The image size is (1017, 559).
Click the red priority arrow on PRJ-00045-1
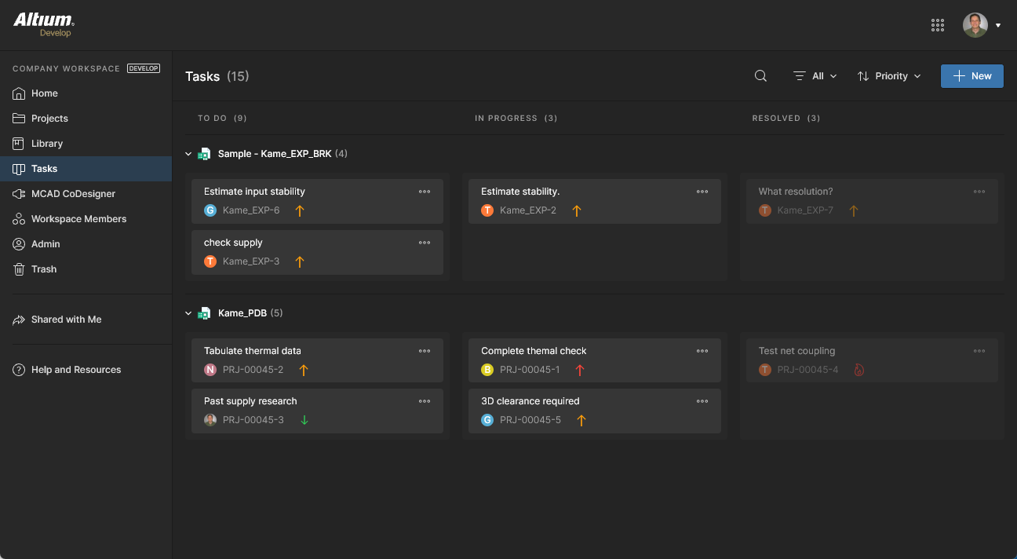580,370
